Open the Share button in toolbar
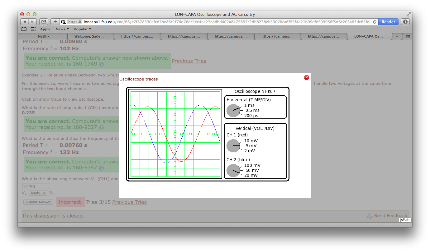Viewport: 430px width, 252px height. point(44,22)
